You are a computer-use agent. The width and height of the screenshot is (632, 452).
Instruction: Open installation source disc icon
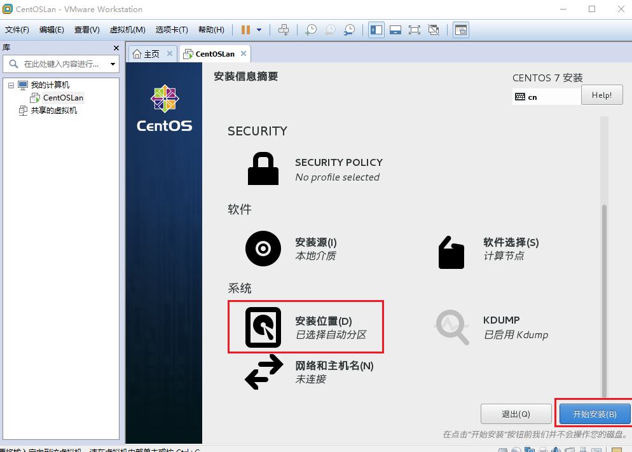(263, 249)
